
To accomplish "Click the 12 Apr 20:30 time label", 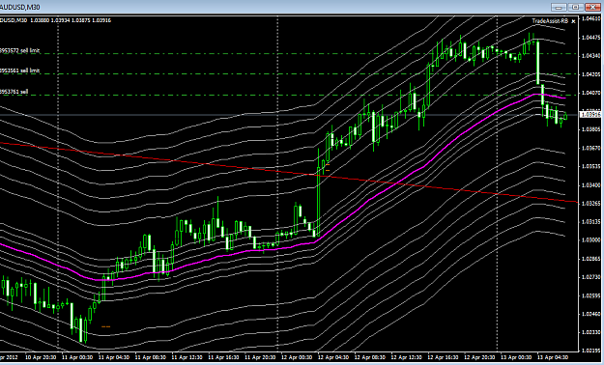I will click(479, 357).
